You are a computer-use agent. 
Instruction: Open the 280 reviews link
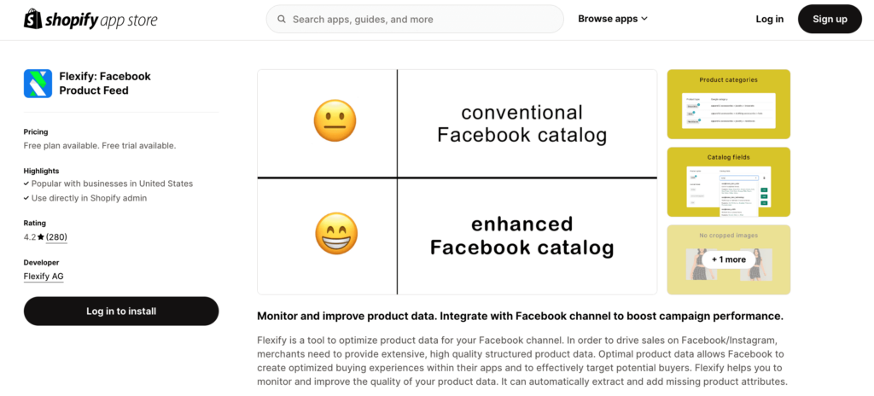(56, 237)
